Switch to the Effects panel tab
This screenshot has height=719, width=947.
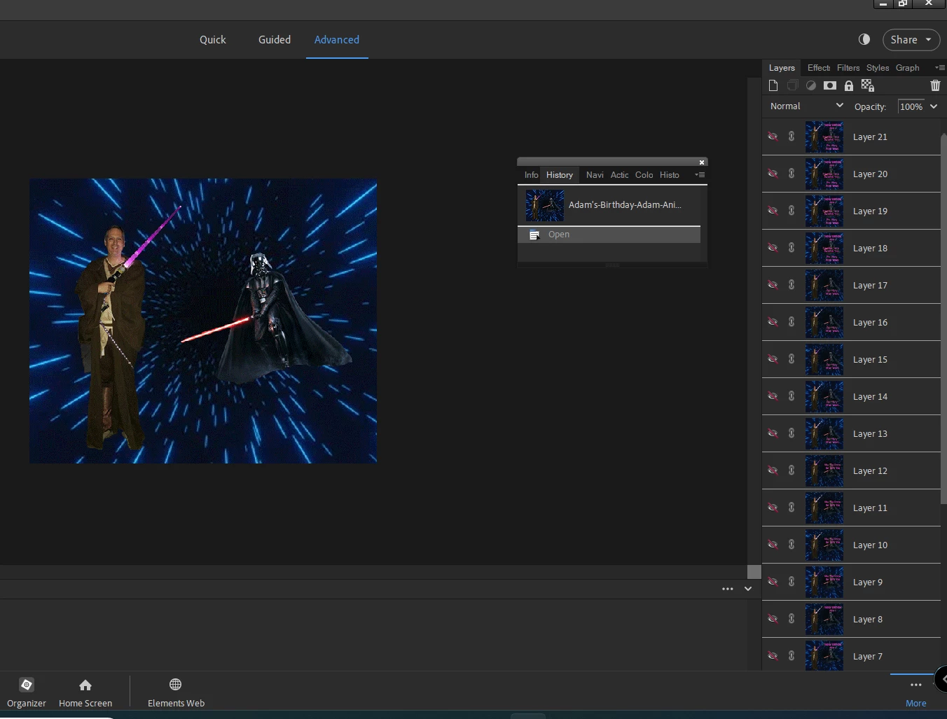pos(818,68)
